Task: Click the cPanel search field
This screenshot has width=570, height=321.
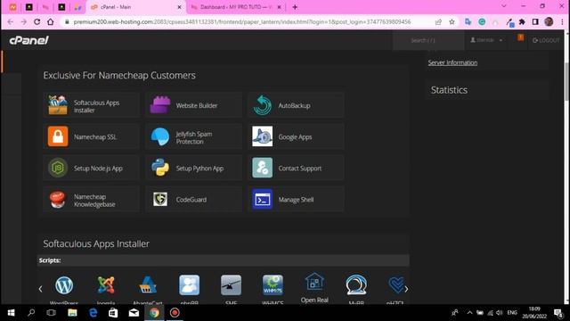Action: click(428, 40)
